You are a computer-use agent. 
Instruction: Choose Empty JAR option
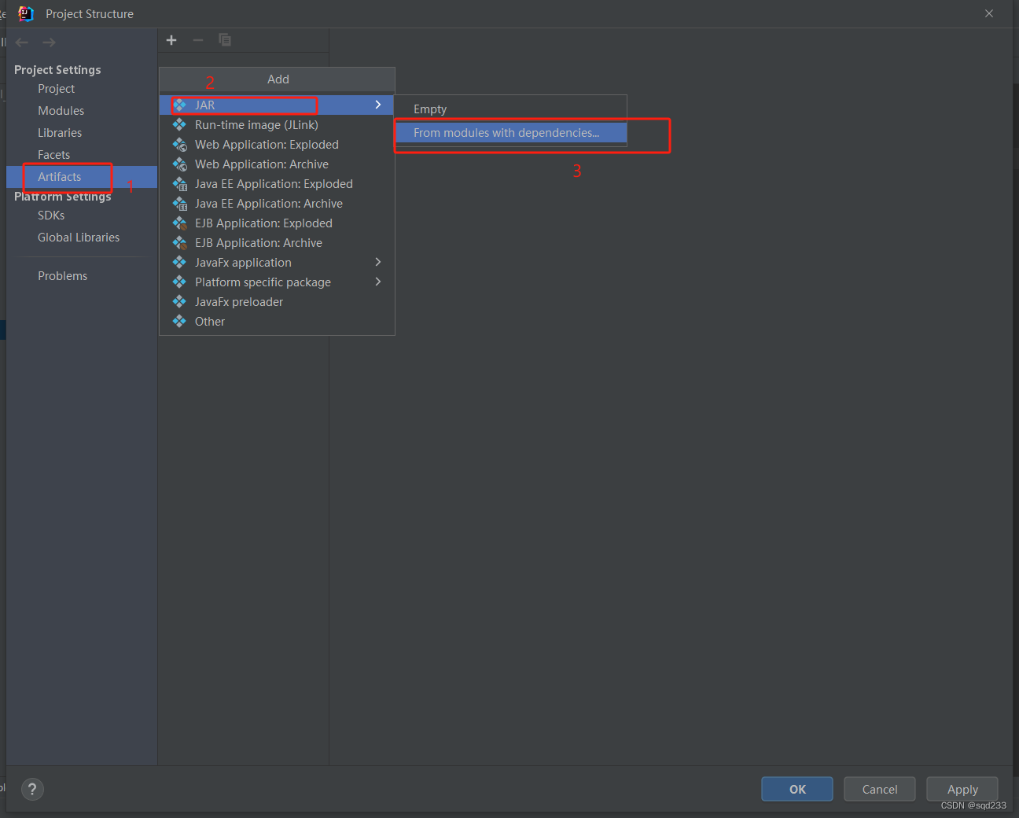coord(510,109)
